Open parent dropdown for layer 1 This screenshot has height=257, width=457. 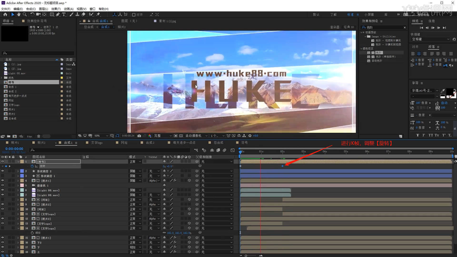point(216,161)
